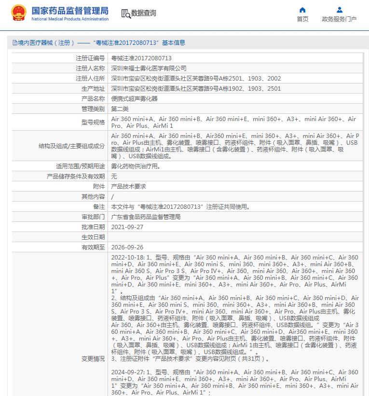Click the 注册人名称 label
This screenshot has height=396, width=369.
pyautogui.click(x=90, y=68)
